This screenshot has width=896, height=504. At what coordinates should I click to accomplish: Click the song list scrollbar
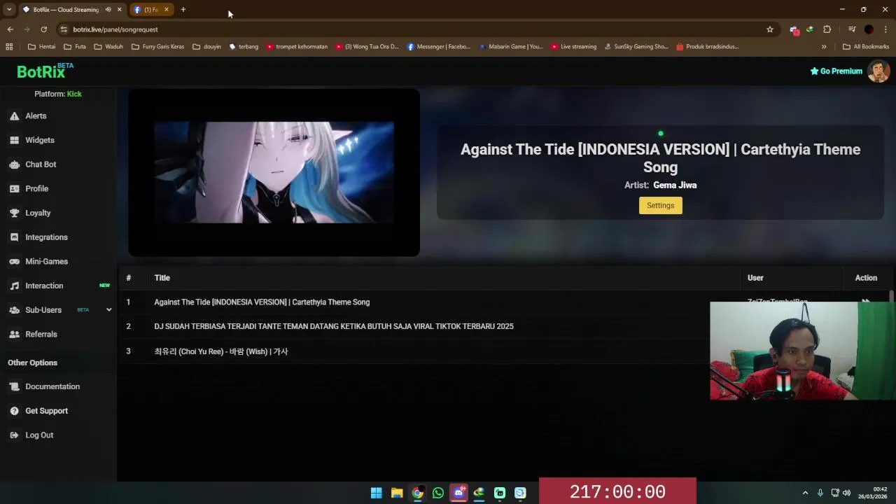[891, 297]
